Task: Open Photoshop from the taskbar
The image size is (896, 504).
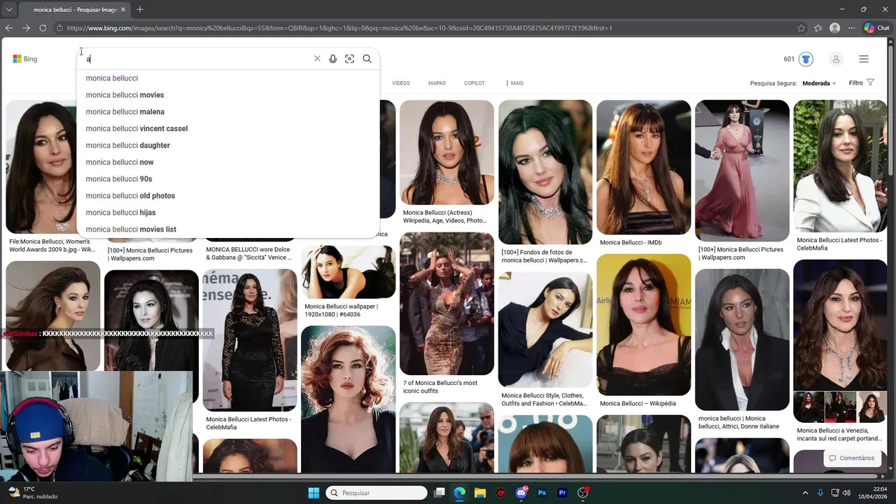Action: pos(542,493)
